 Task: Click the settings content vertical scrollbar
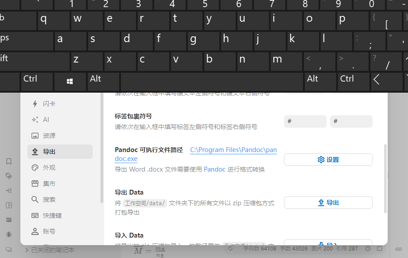pos(385,179)
